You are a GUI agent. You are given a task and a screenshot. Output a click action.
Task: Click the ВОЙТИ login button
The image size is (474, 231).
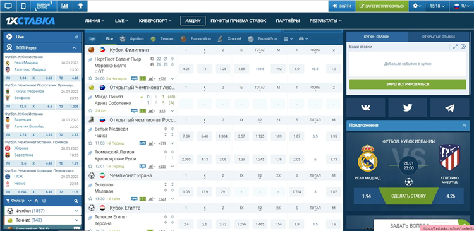point(342,6)
